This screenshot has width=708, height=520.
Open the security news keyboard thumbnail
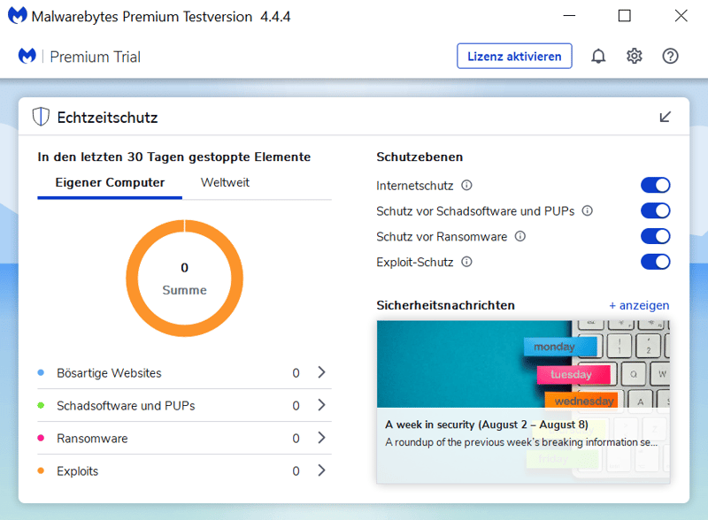coord(523,363)
